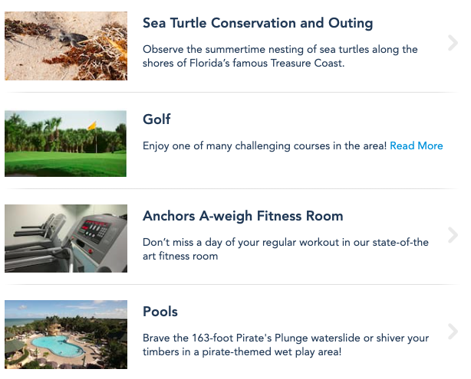The height and width of the screenshot is (379, 471).
Task: Click the fitness room treadmill thumbnail
Action: point(66,238)
